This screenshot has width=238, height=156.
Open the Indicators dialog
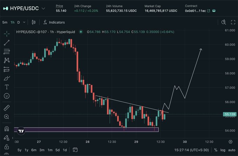tap(54, 22)
